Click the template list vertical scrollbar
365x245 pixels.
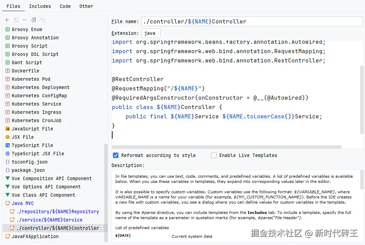pyautogui.click(x=106, y=193)
